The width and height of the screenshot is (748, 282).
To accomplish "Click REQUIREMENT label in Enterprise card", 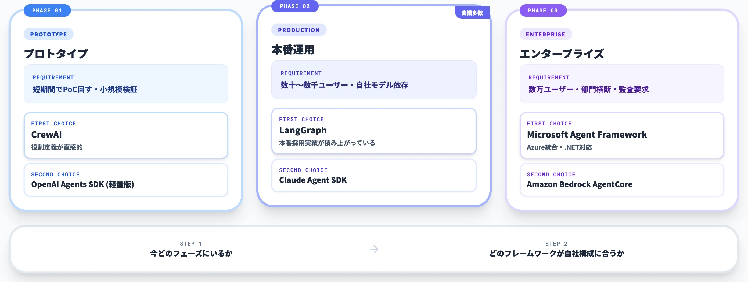I will tap(549, 77).
